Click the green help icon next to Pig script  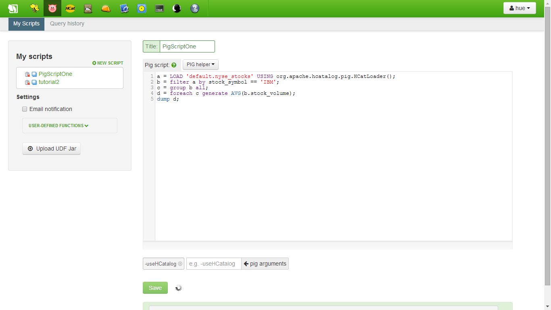[x=174, y=65]
